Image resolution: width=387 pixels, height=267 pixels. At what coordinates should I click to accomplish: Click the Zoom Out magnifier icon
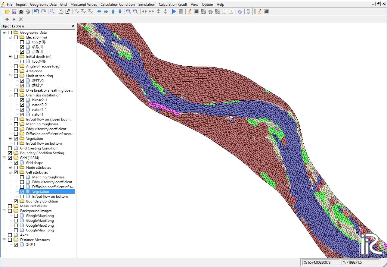click(135, 11)
